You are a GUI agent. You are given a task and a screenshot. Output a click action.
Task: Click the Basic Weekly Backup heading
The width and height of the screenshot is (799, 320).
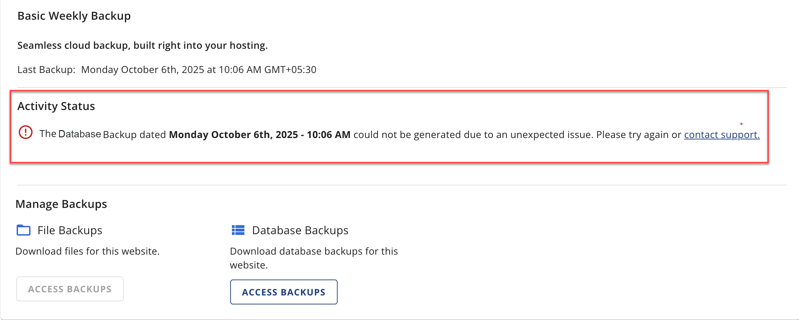coord(74,16)
